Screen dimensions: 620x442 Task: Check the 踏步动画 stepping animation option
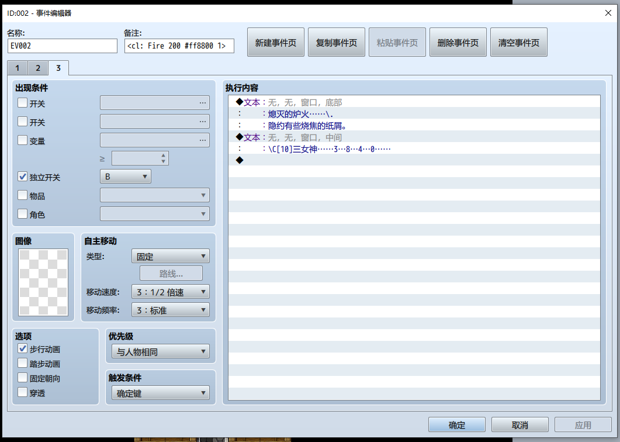[23, 363]
